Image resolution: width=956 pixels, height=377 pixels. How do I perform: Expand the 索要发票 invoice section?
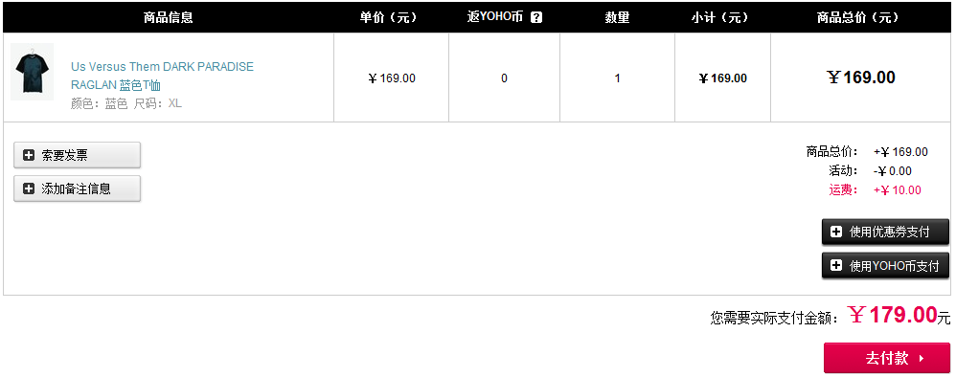coord(77,155)
